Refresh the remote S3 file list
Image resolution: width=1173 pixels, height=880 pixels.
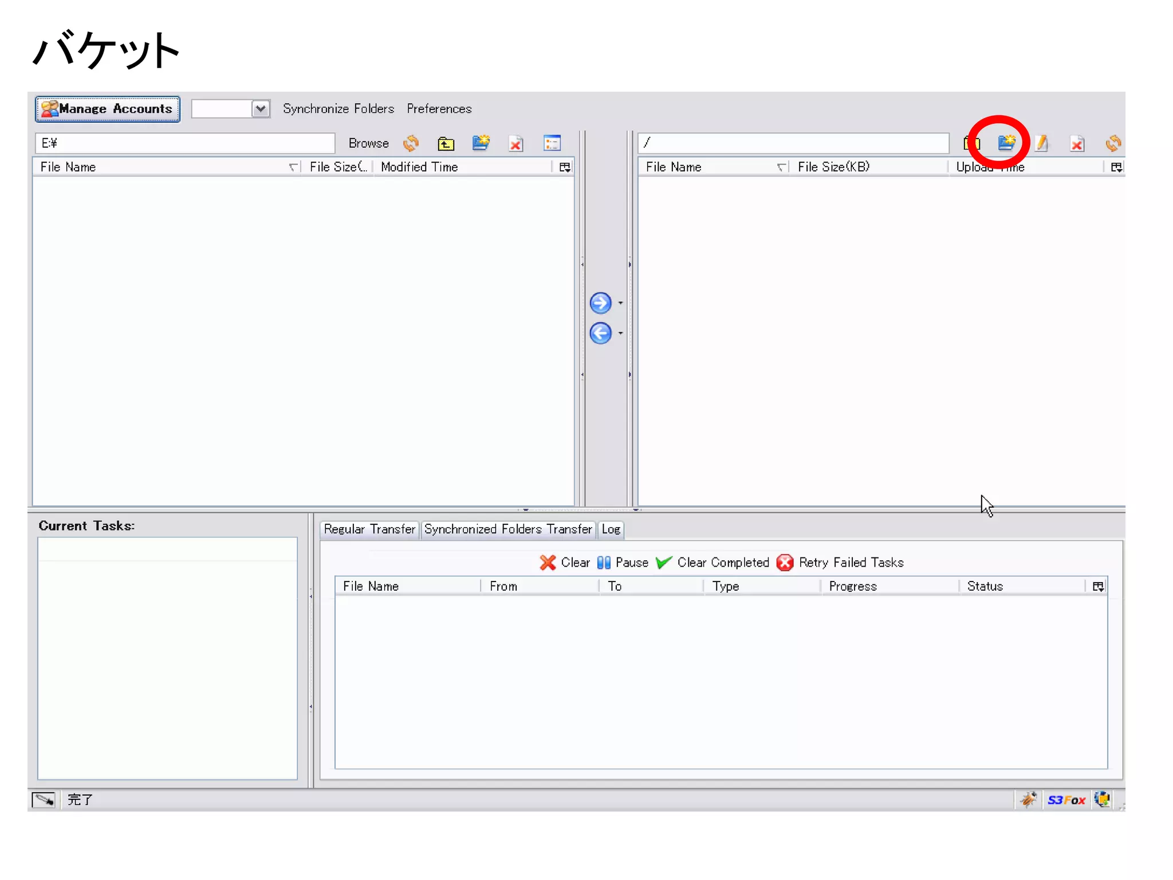coord(1113,143)
